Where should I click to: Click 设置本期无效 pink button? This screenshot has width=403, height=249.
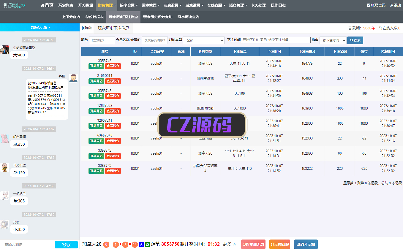pos(253,244)
